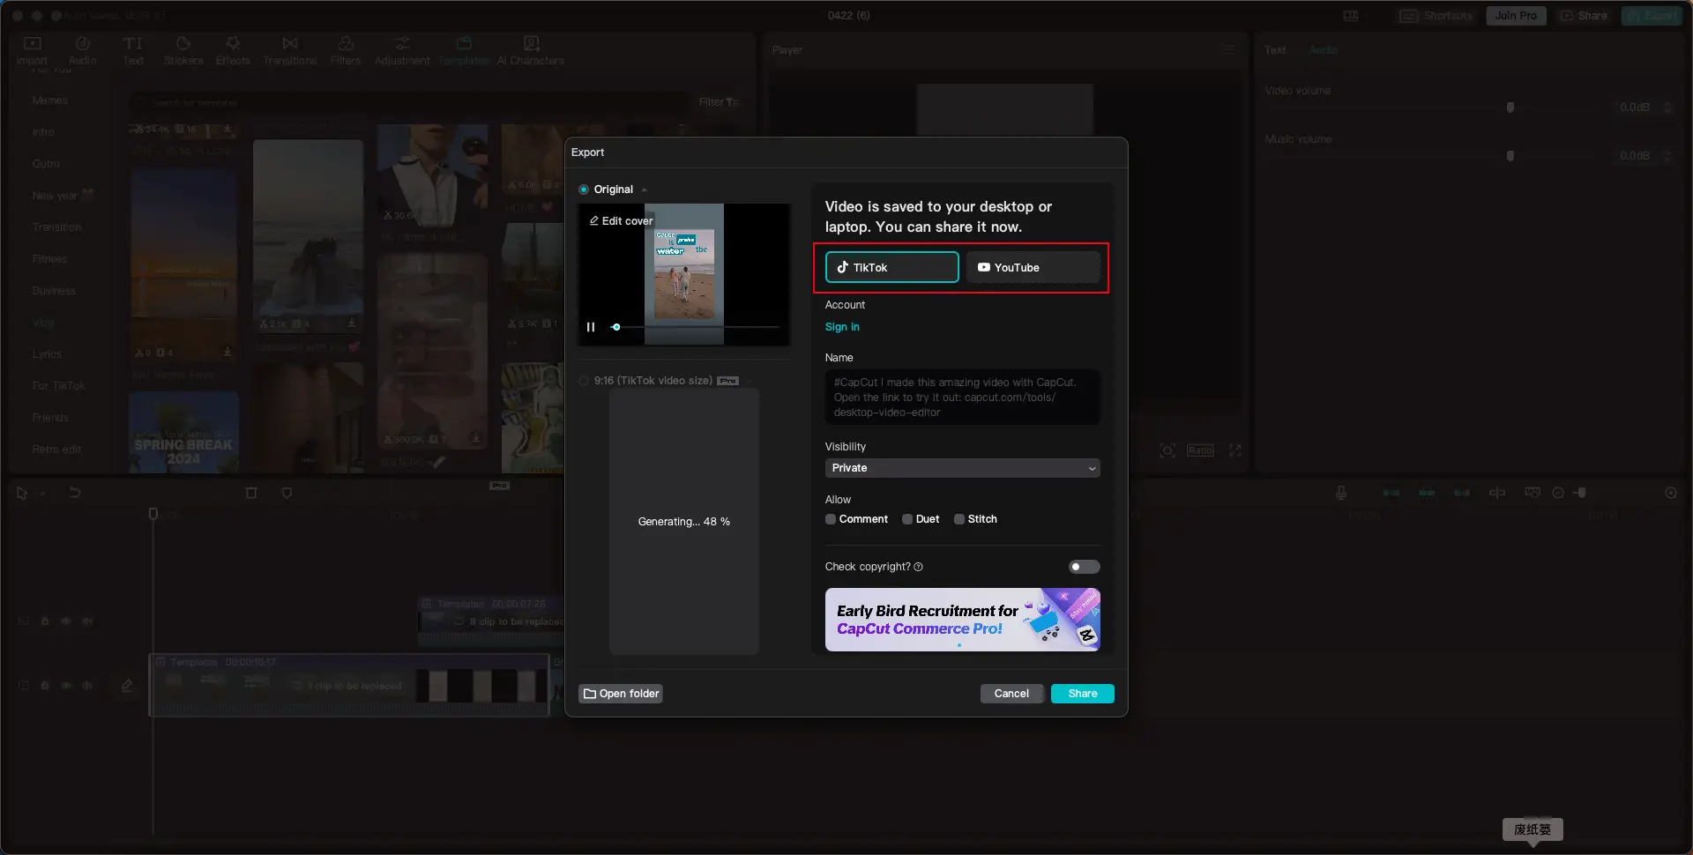Pause the cover preview playback
This screenshot has height=855, width=1693.
point(591,326)
